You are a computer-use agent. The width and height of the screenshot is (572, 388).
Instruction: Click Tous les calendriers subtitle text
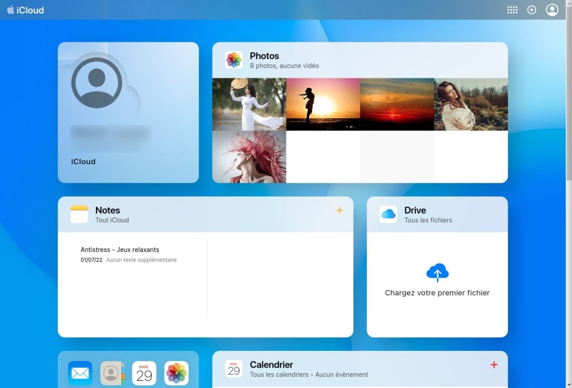279,375
